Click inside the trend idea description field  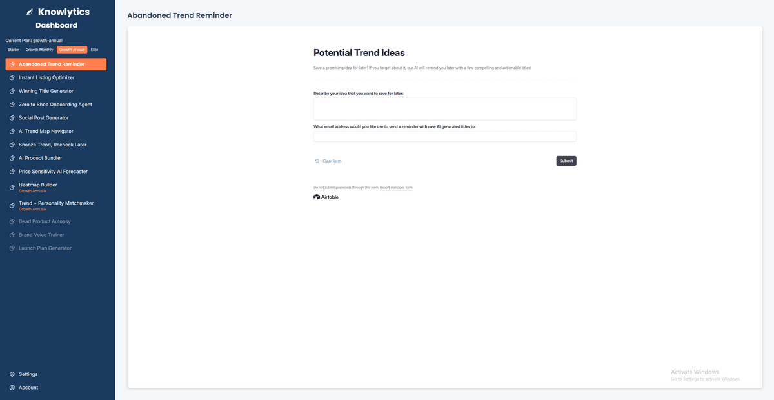pyautogui.click(x=444, y=108)
